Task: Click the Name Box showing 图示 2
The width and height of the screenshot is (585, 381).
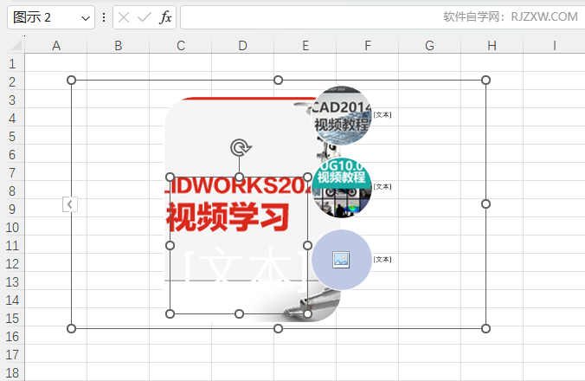Action: coord(51,17)
